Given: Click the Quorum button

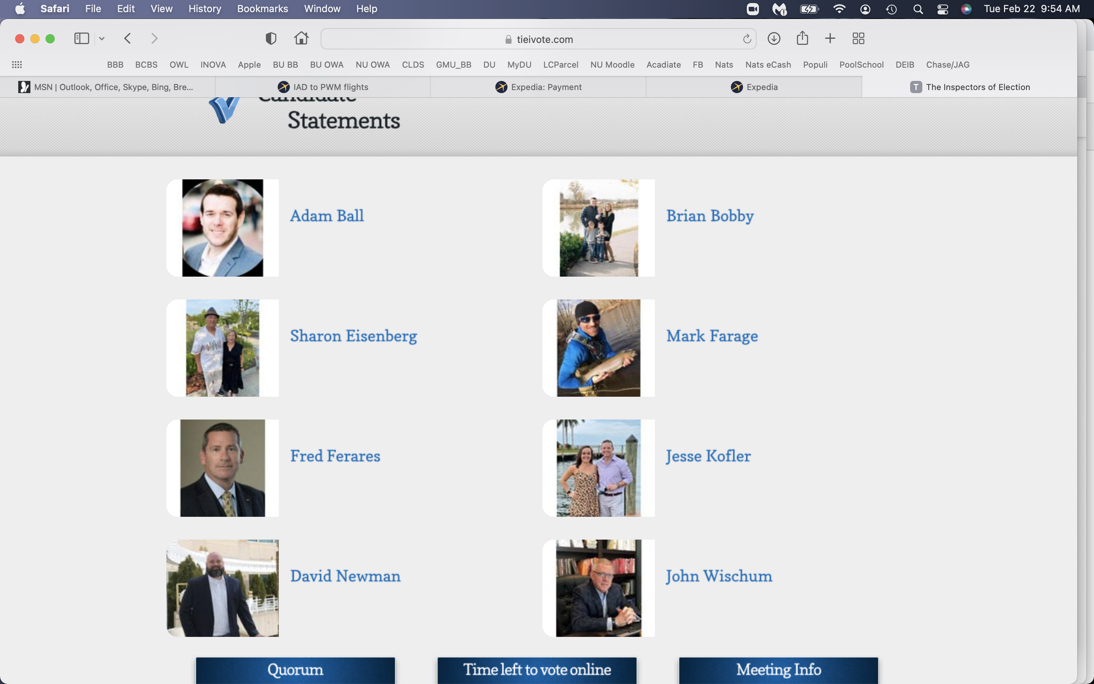Looking at the screenshot, I should coord(295,670).
